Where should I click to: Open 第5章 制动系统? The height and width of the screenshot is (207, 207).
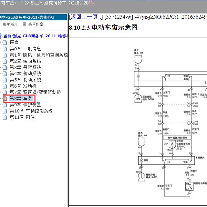pyautogui.click(x=25, y=80)
